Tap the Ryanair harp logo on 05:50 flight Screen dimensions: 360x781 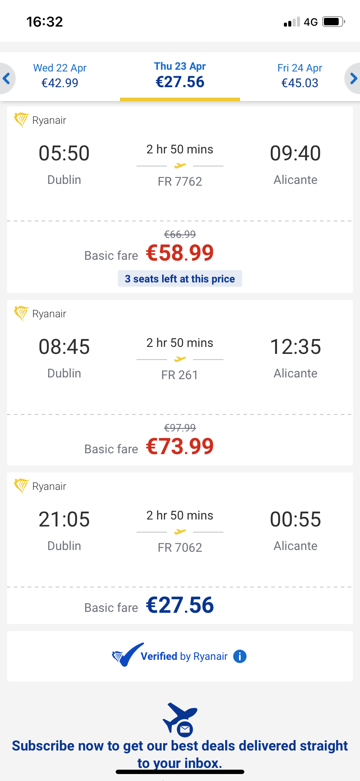[x=21, y=120]
